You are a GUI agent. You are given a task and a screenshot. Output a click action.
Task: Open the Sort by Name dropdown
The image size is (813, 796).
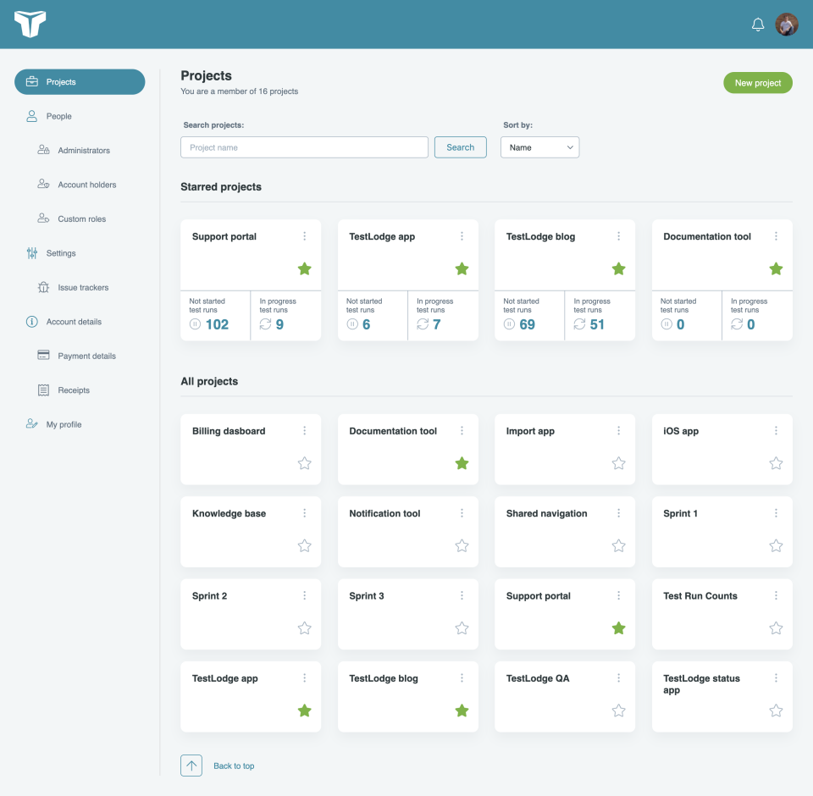coord(539,146)
